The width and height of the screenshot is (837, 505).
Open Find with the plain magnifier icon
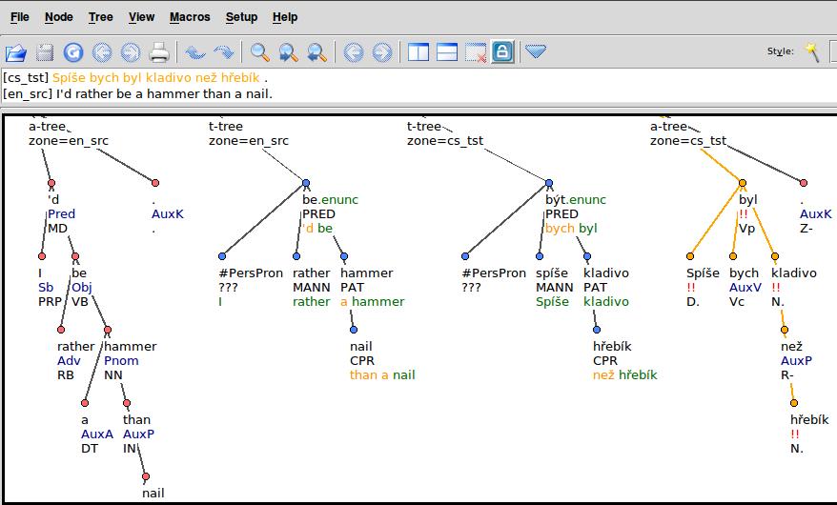point(260,52)
